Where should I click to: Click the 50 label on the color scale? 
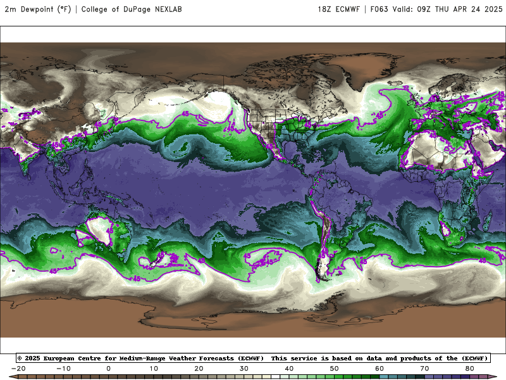tap(335, 369)
